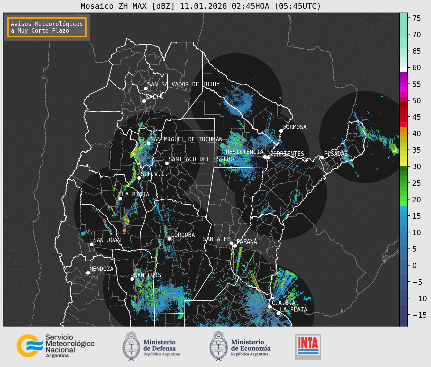Click the INTA logo
Screen dimensions: 431x367
tap(308, 347)
